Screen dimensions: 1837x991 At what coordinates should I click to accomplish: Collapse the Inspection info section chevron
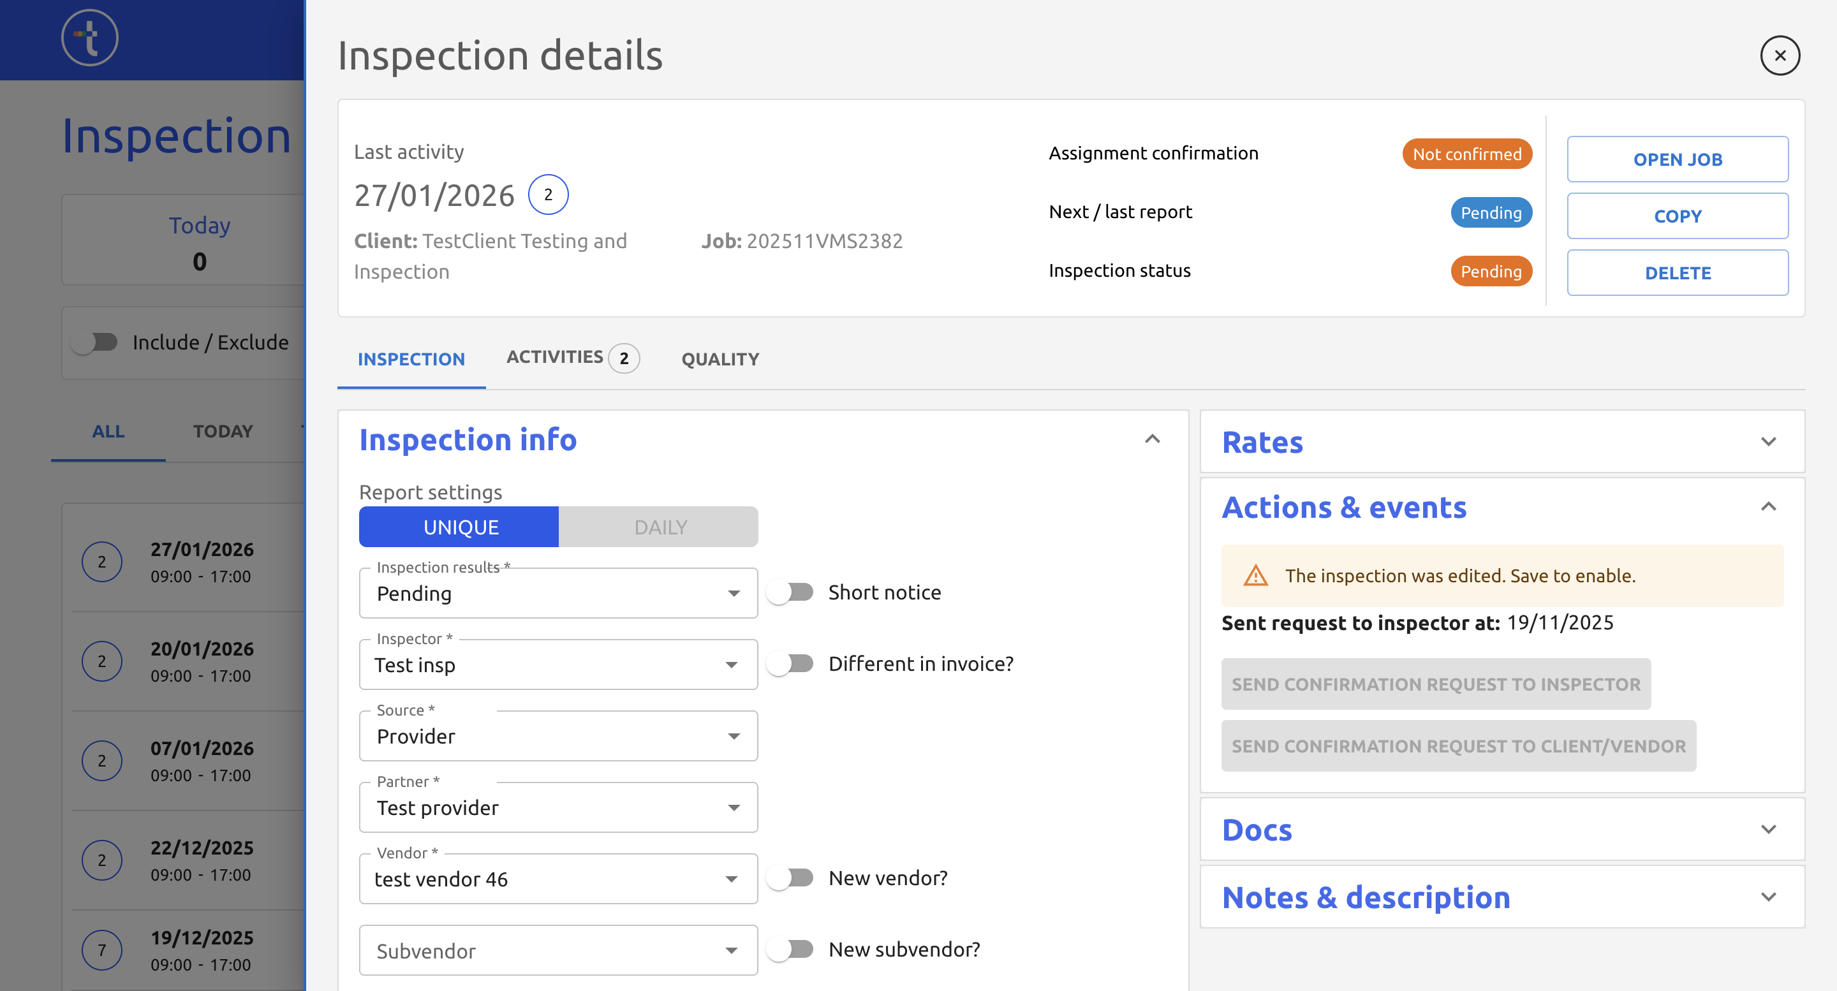[1152, 439]
